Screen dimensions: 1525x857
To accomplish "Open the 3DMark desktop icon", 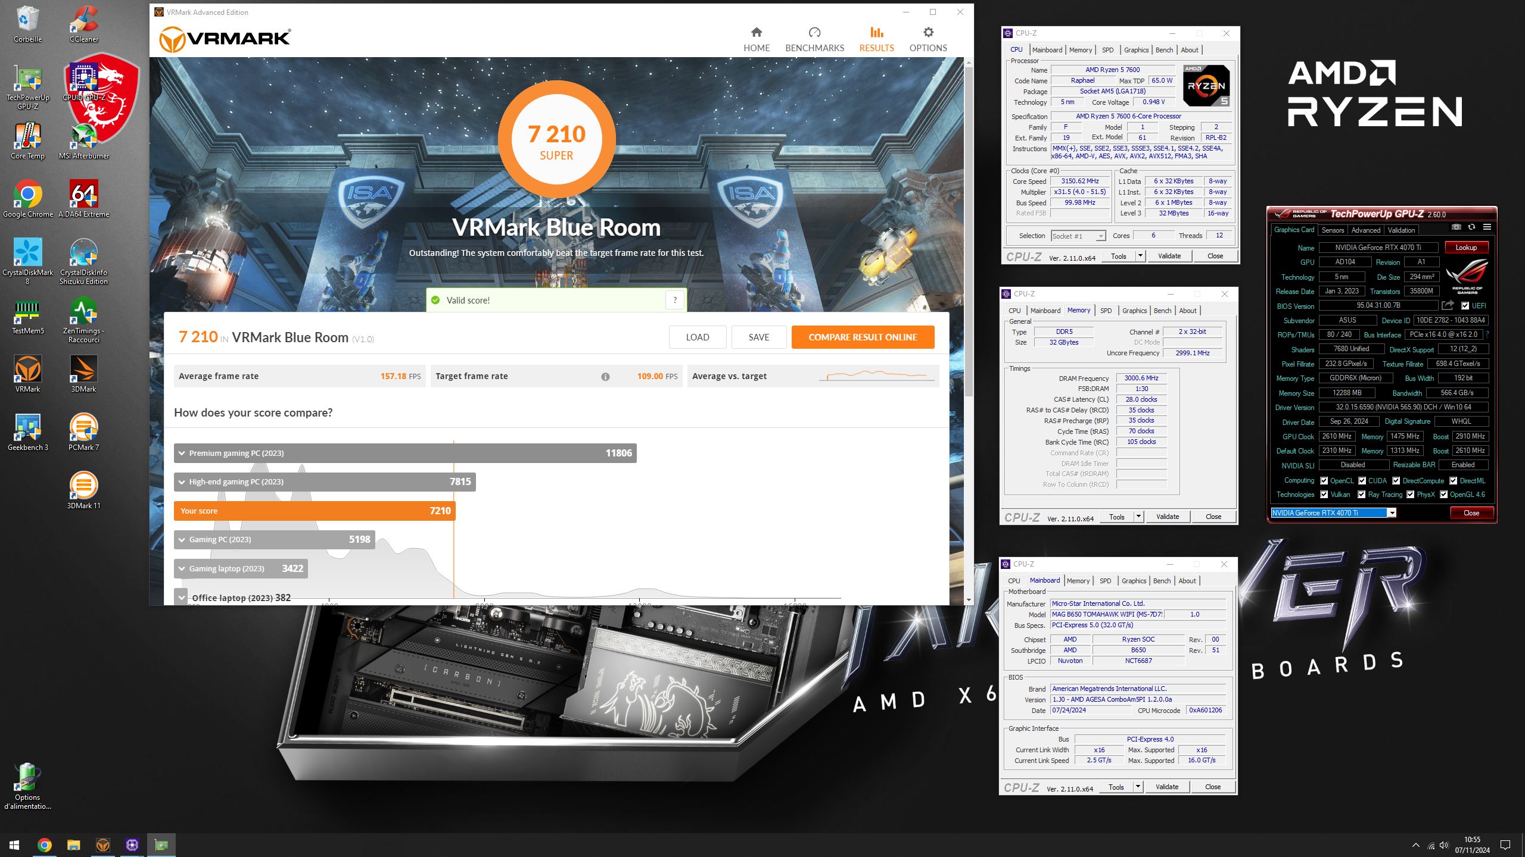I will (84, 374).
